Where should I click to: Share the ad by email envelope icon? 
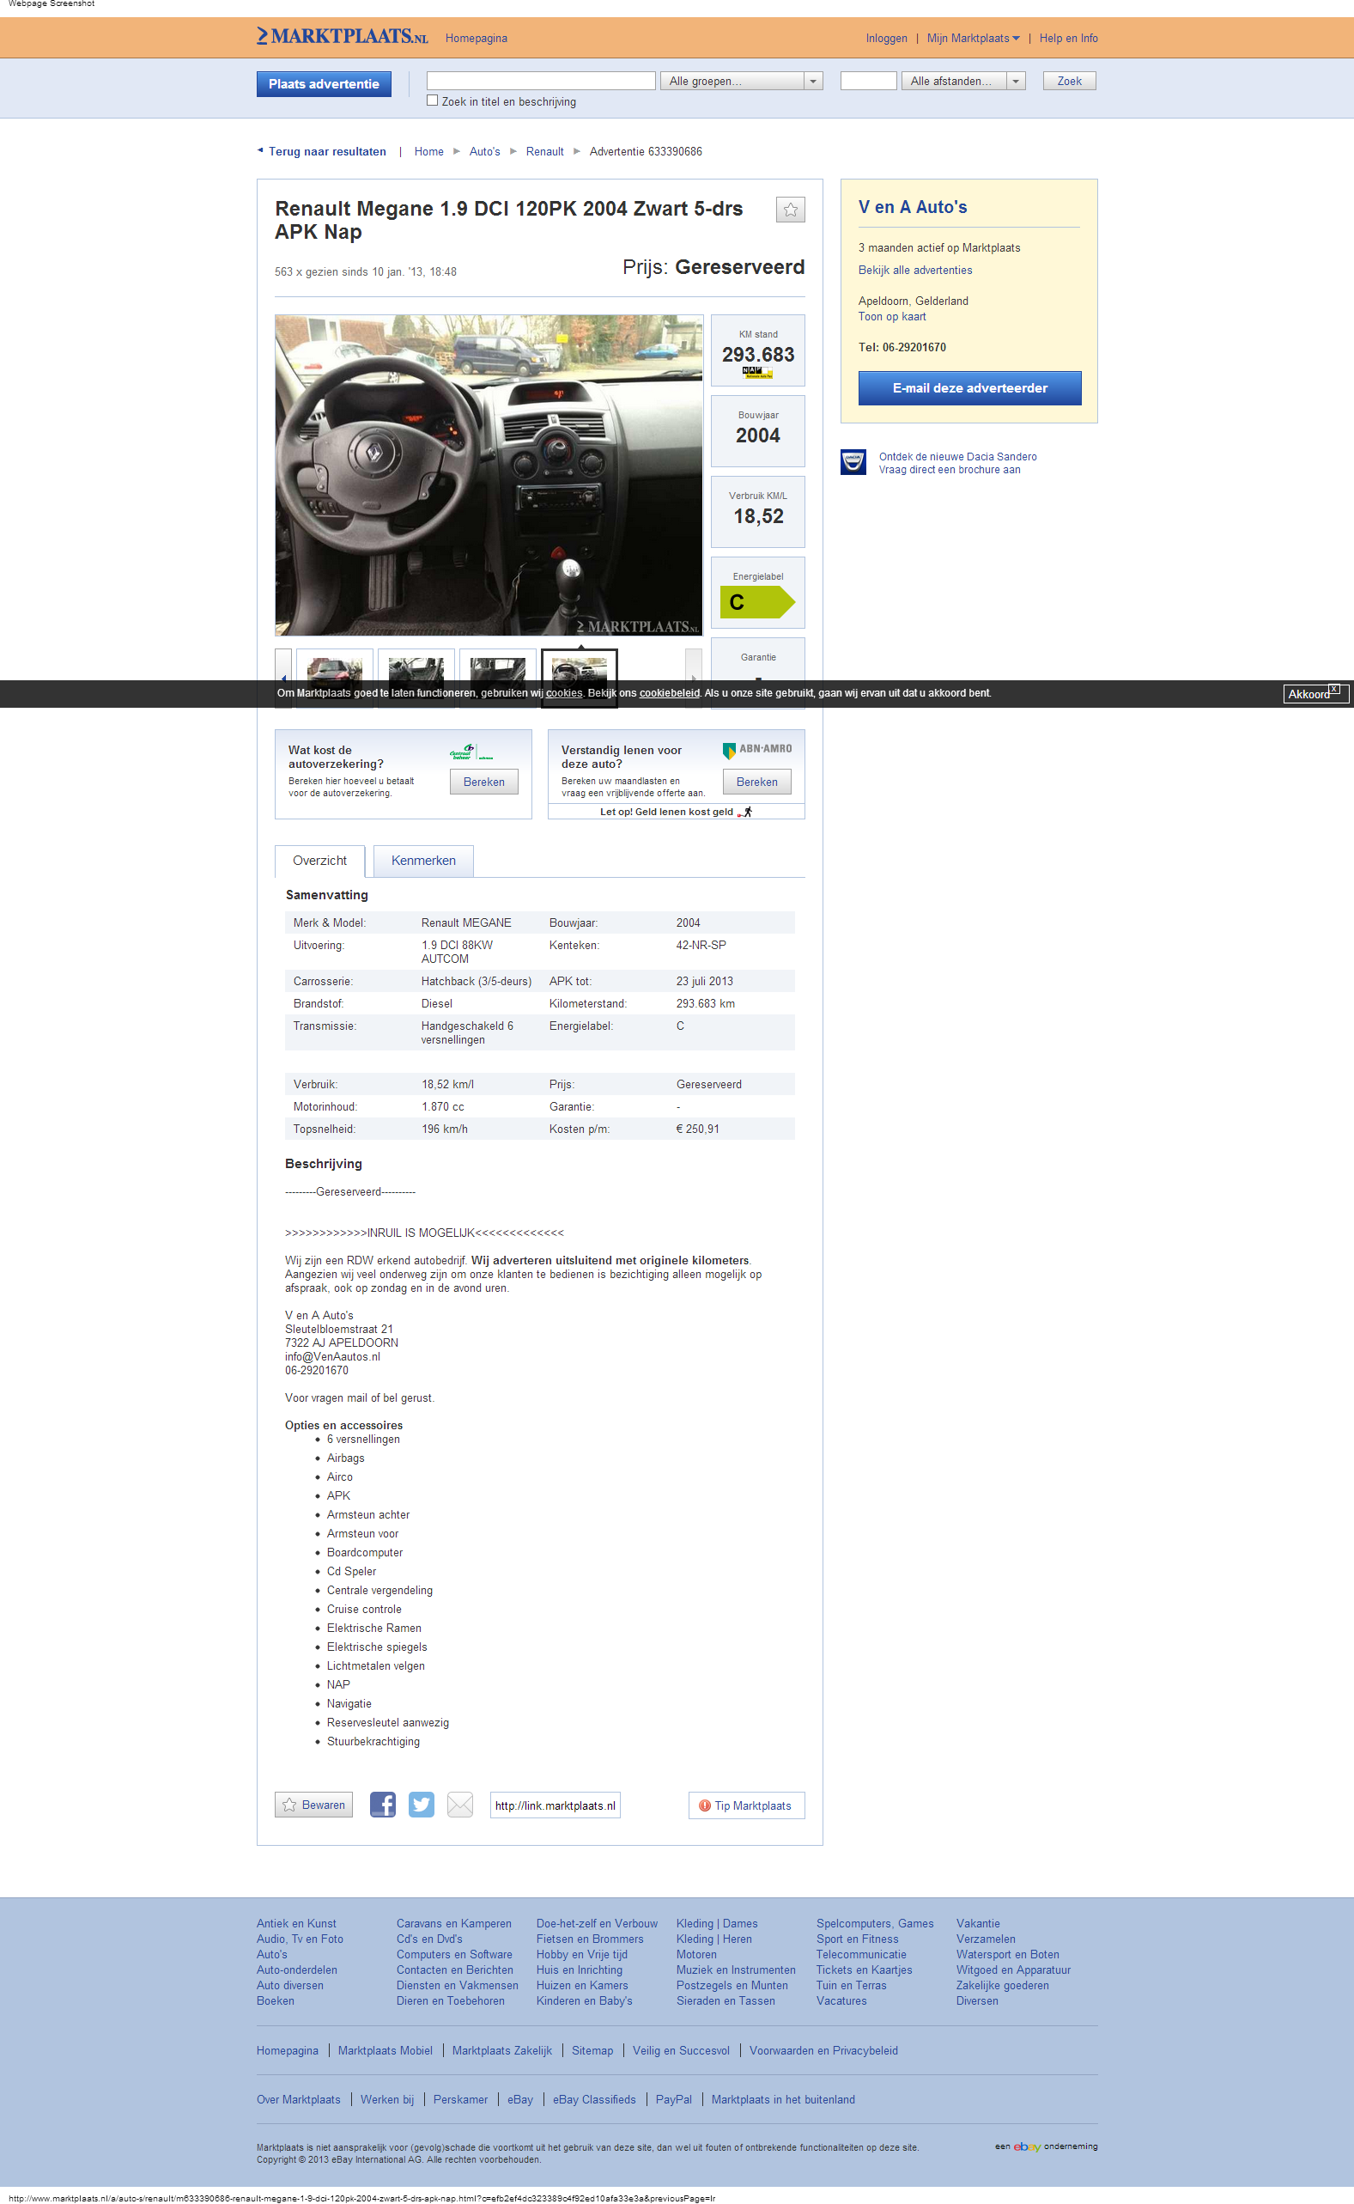tap(459, 1805)
